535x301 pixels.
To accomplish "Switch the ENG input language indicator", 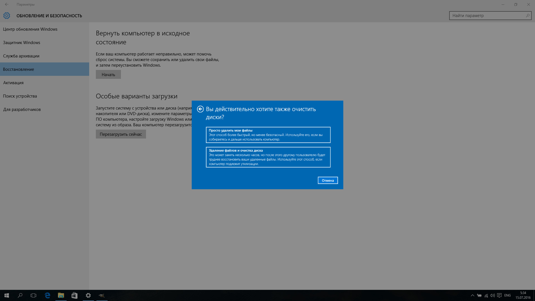I will click(507, 295).
